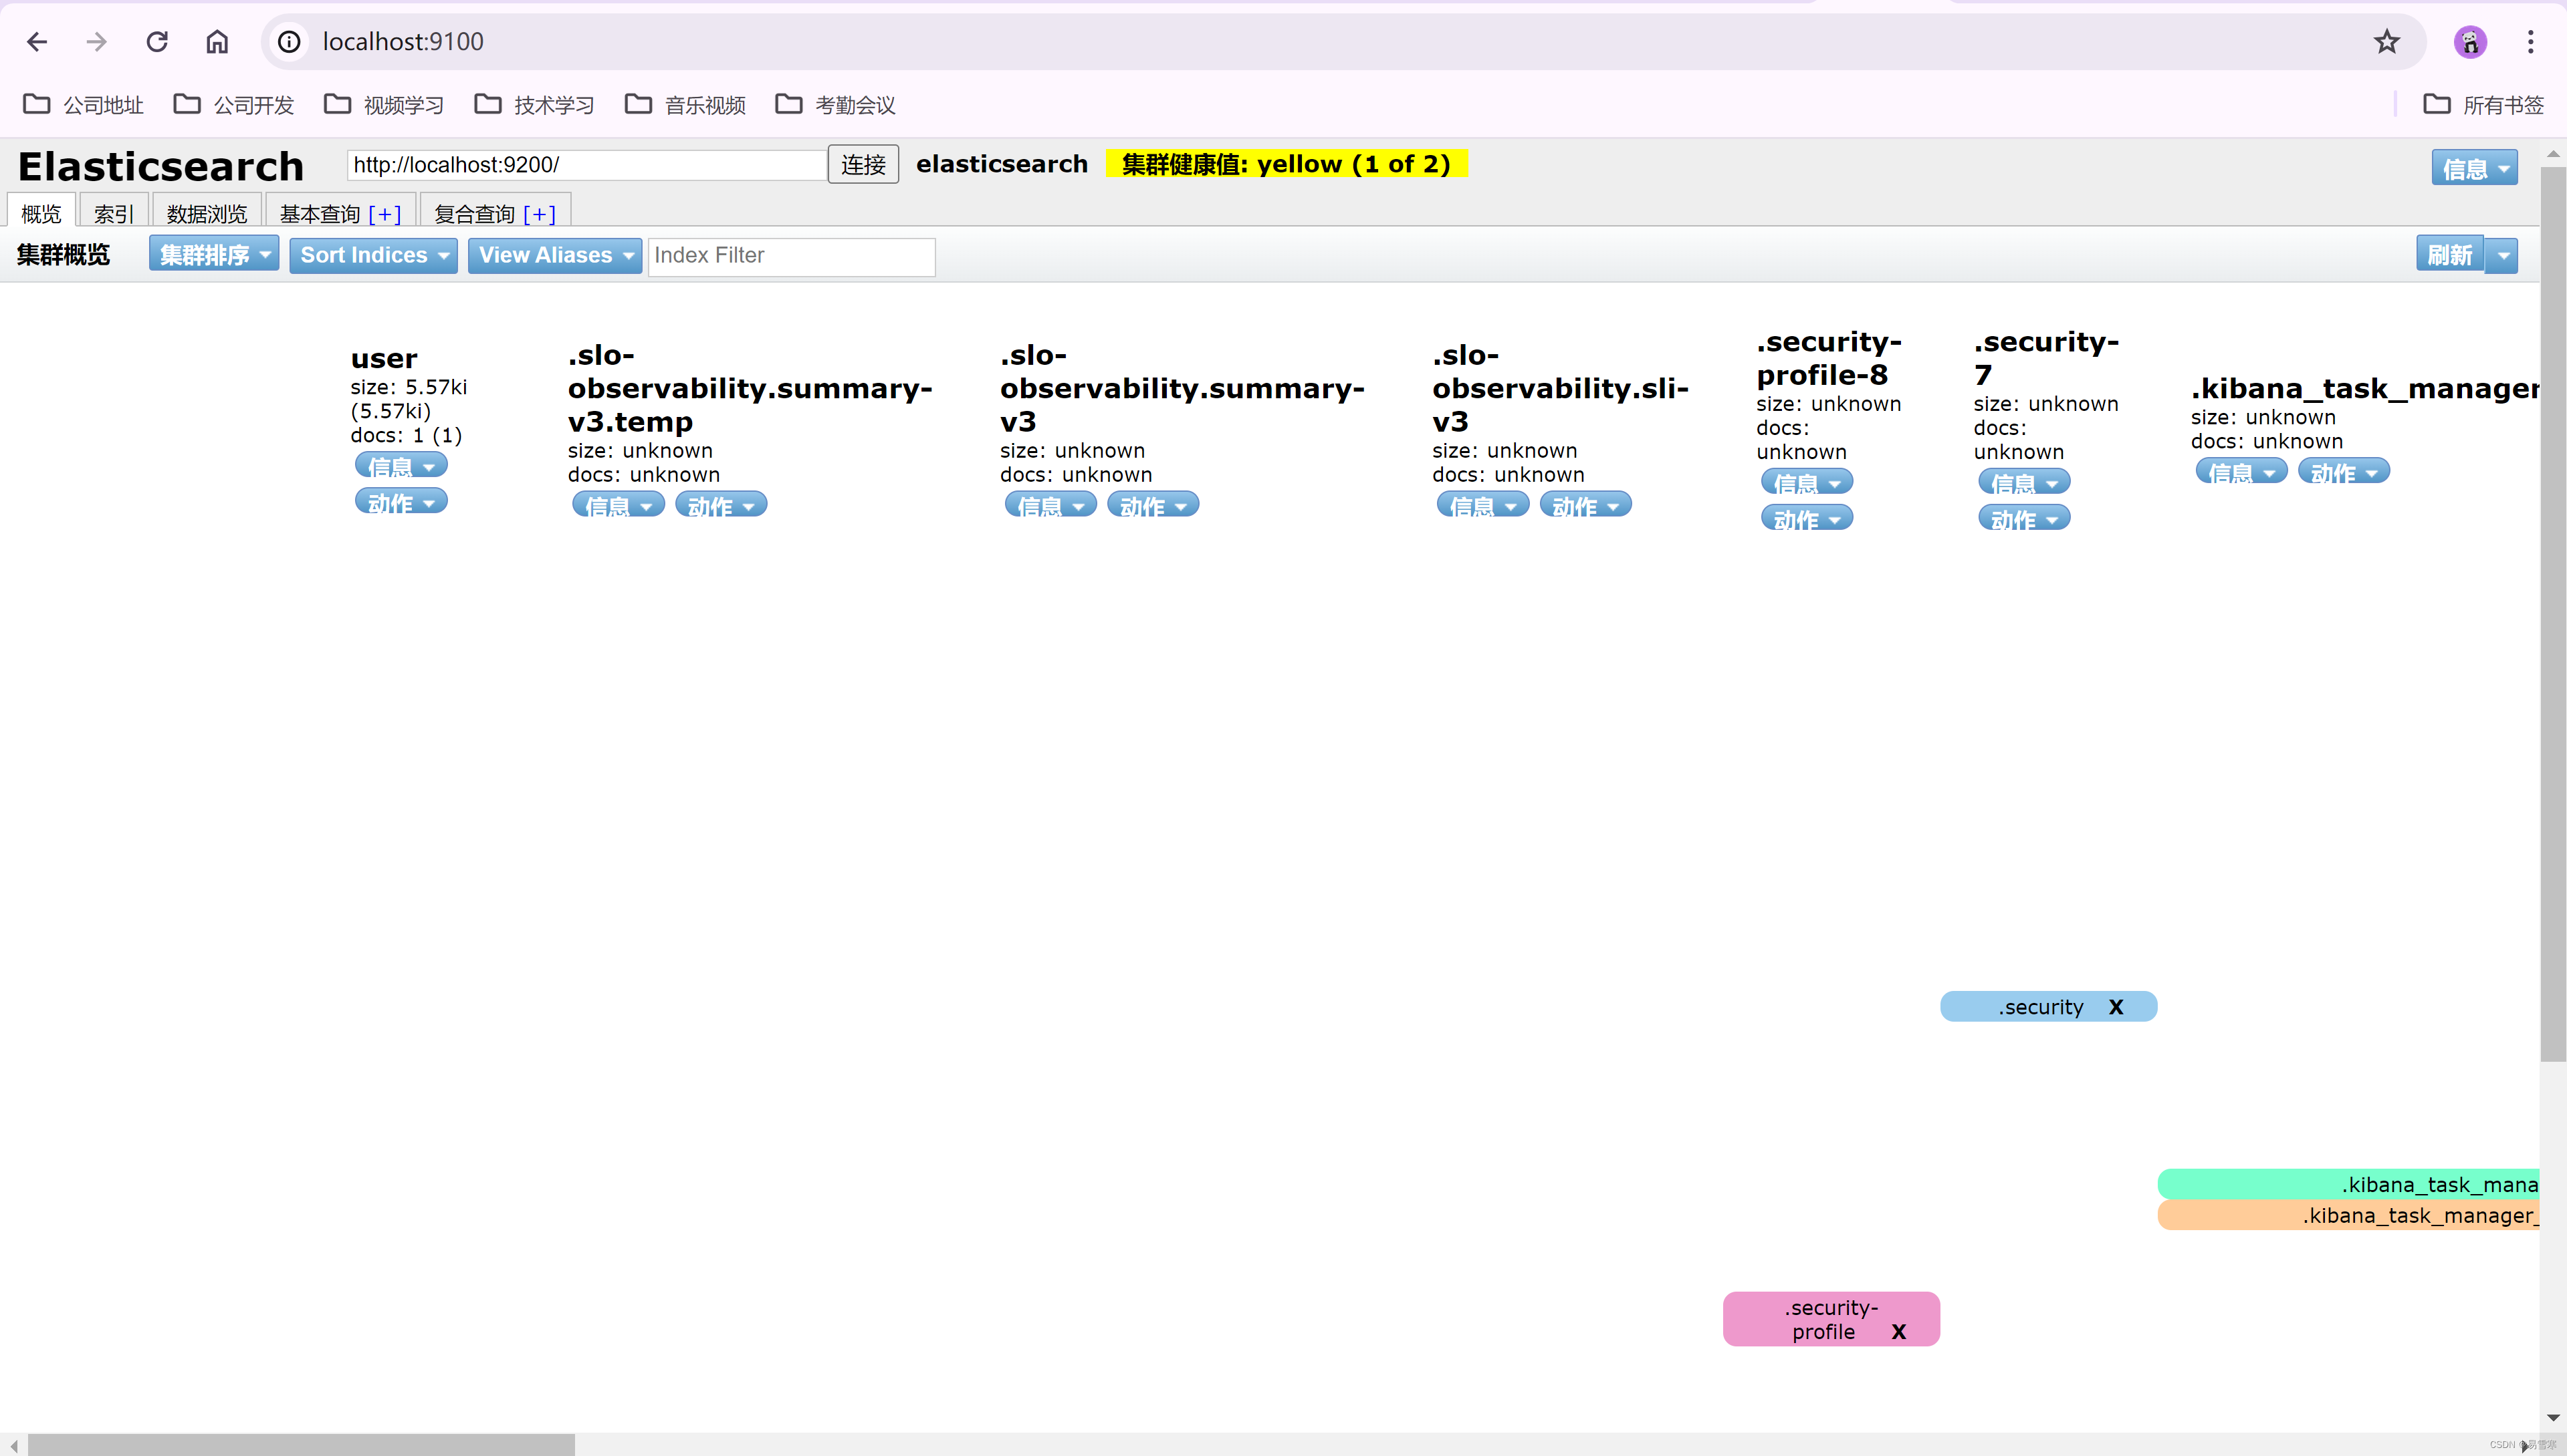
Task: Open the Sort Indices dropdown
Action: (x=372, y=255)
